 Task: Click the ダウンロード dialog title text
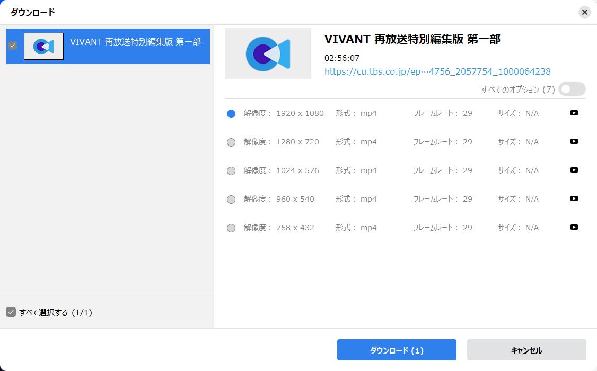(x=33, y=13)
